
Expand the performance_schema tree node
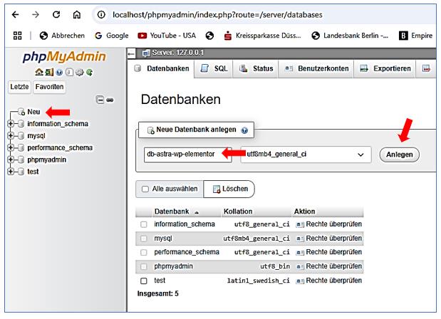click(11, 148)
